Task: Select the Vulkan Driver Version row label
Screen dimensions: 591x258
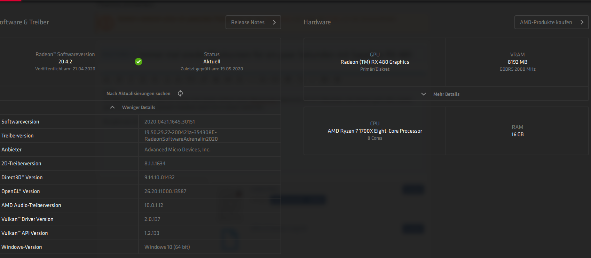Action: click(x=27, y=219)
